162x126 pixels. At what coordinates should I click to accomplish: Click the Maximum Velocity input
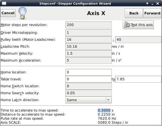(x=89, y=53)
